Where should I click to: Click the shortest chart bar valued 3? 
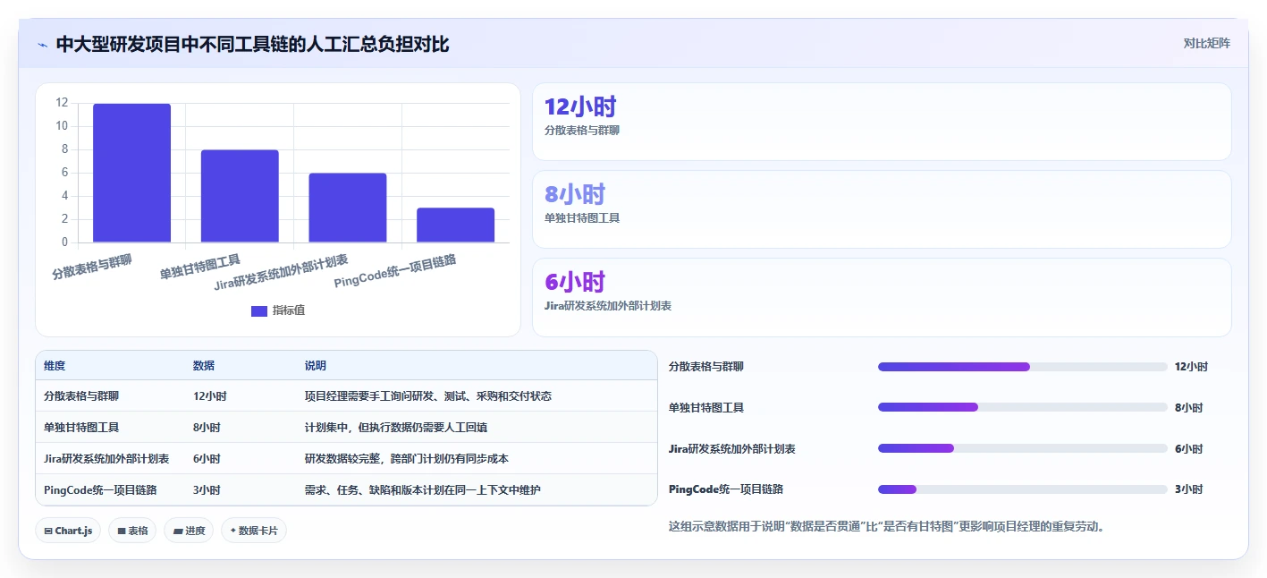[456, 225]
